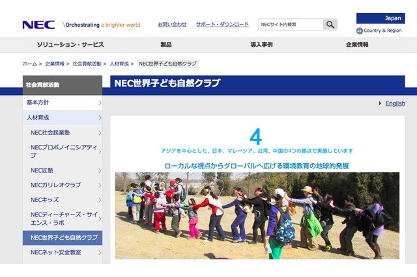Viewport: 417px width, 277px height.
Task: Open NECネット安全教室 in the sidebar
Action: coord(63,252)
